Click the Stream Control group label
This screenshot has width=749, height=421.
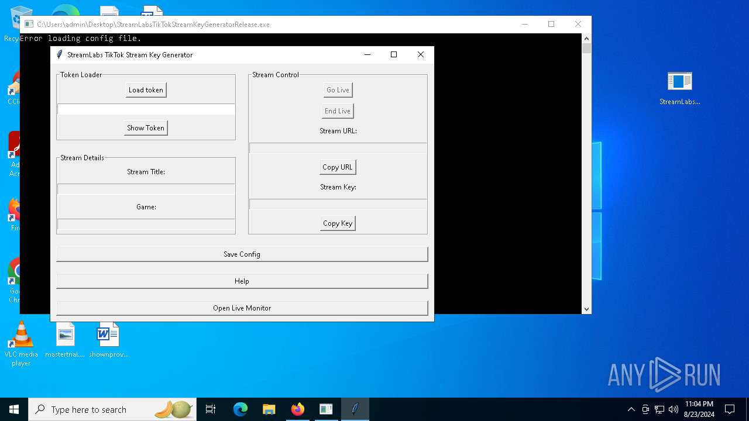[x=276, y=75]
